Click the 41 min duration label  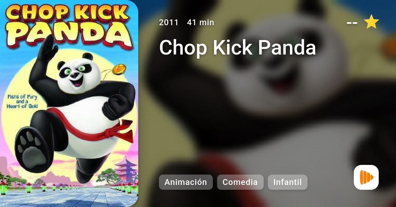click(200, 22)
